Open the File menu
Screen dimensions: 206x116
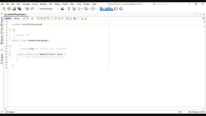(x=7, y=4)
